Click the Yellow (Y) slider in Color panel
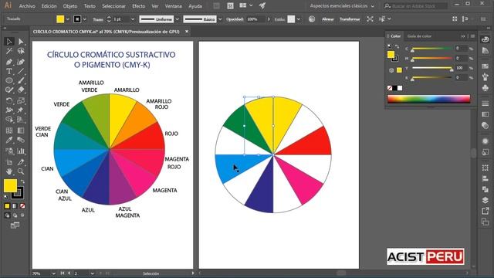This screenshot has height=278, width=494. 431,68
